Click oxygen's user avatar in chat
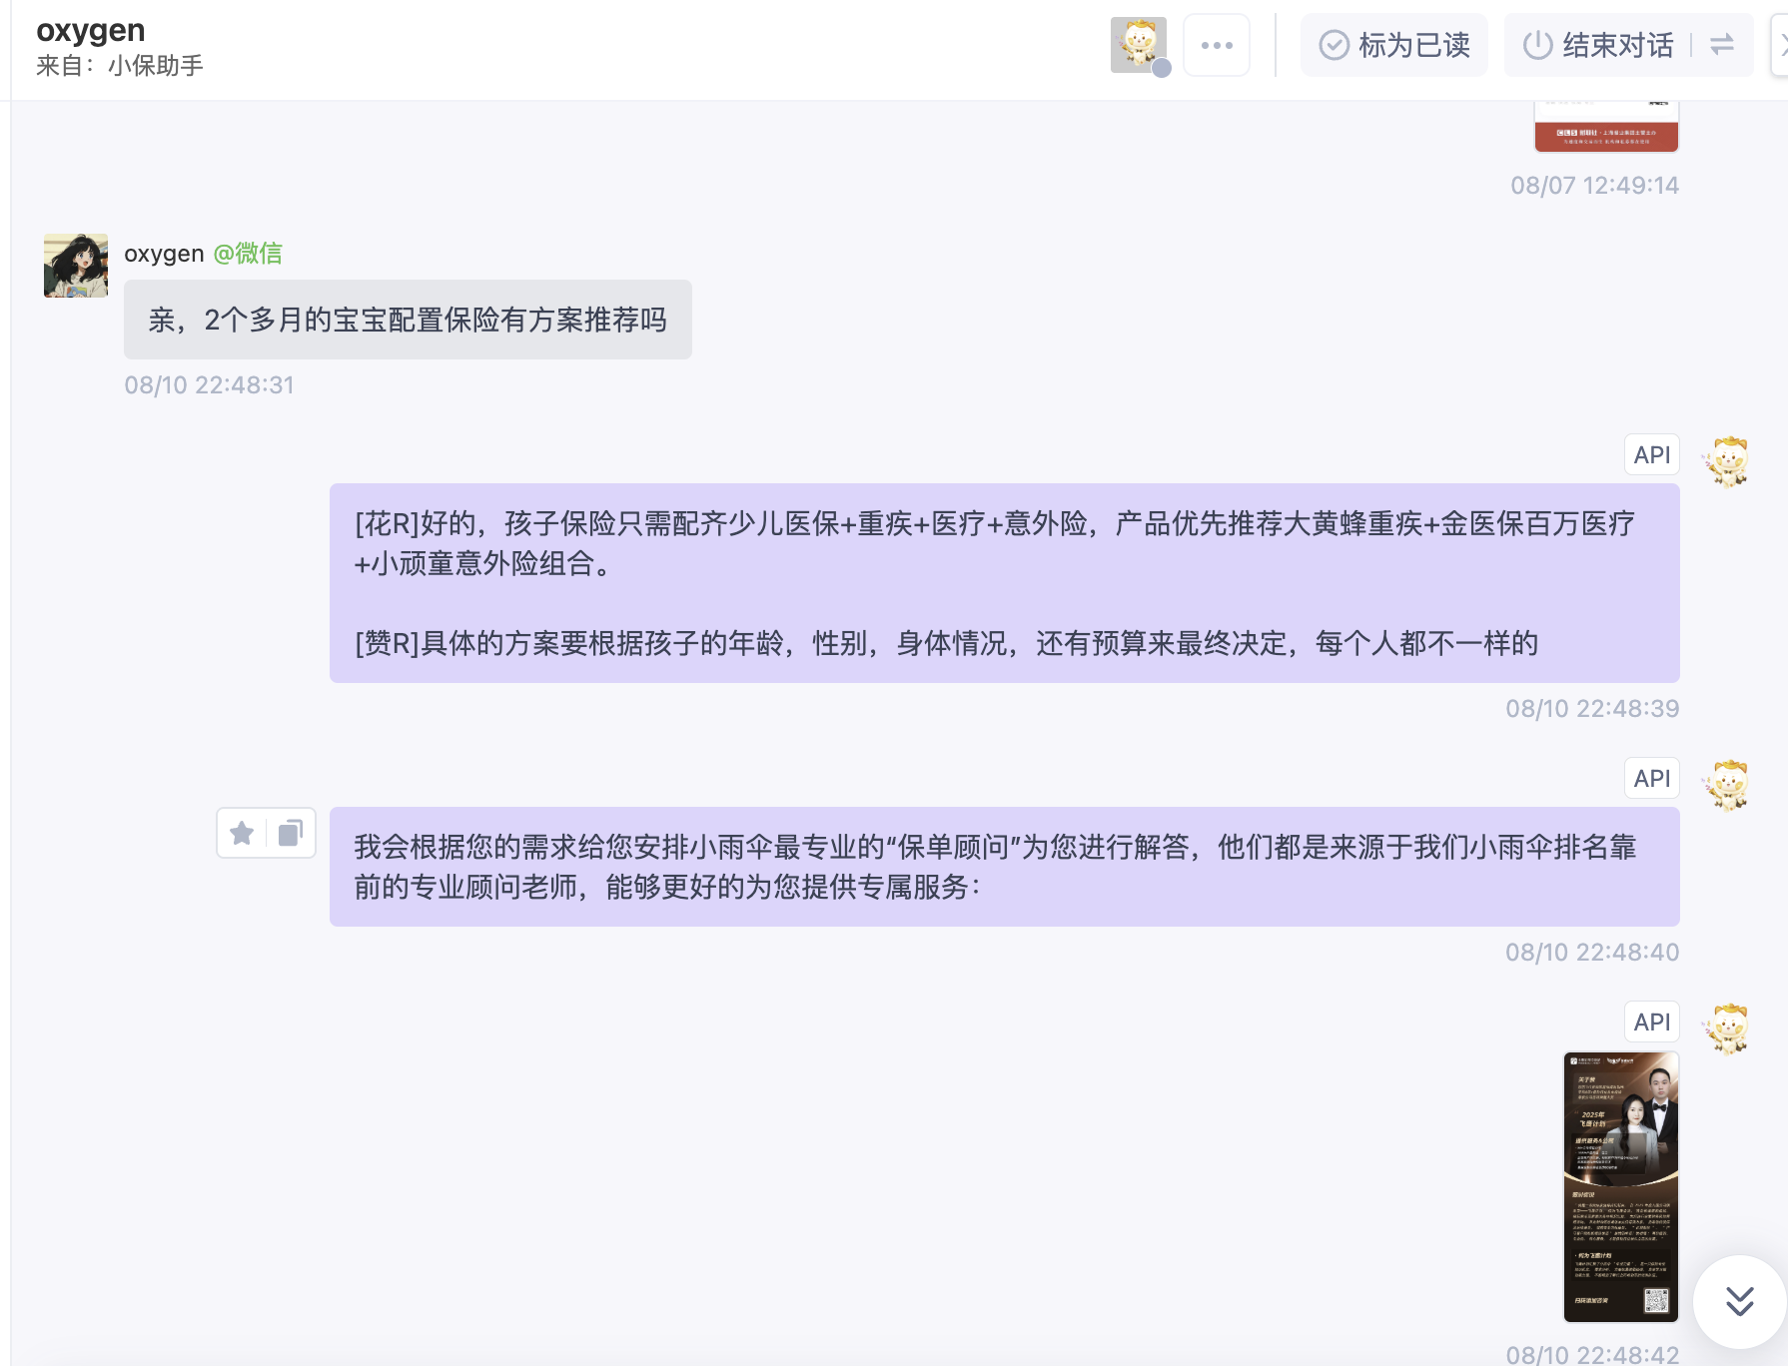The height and width of the screenshot is (1366, 1788). [x=76, y=266]
